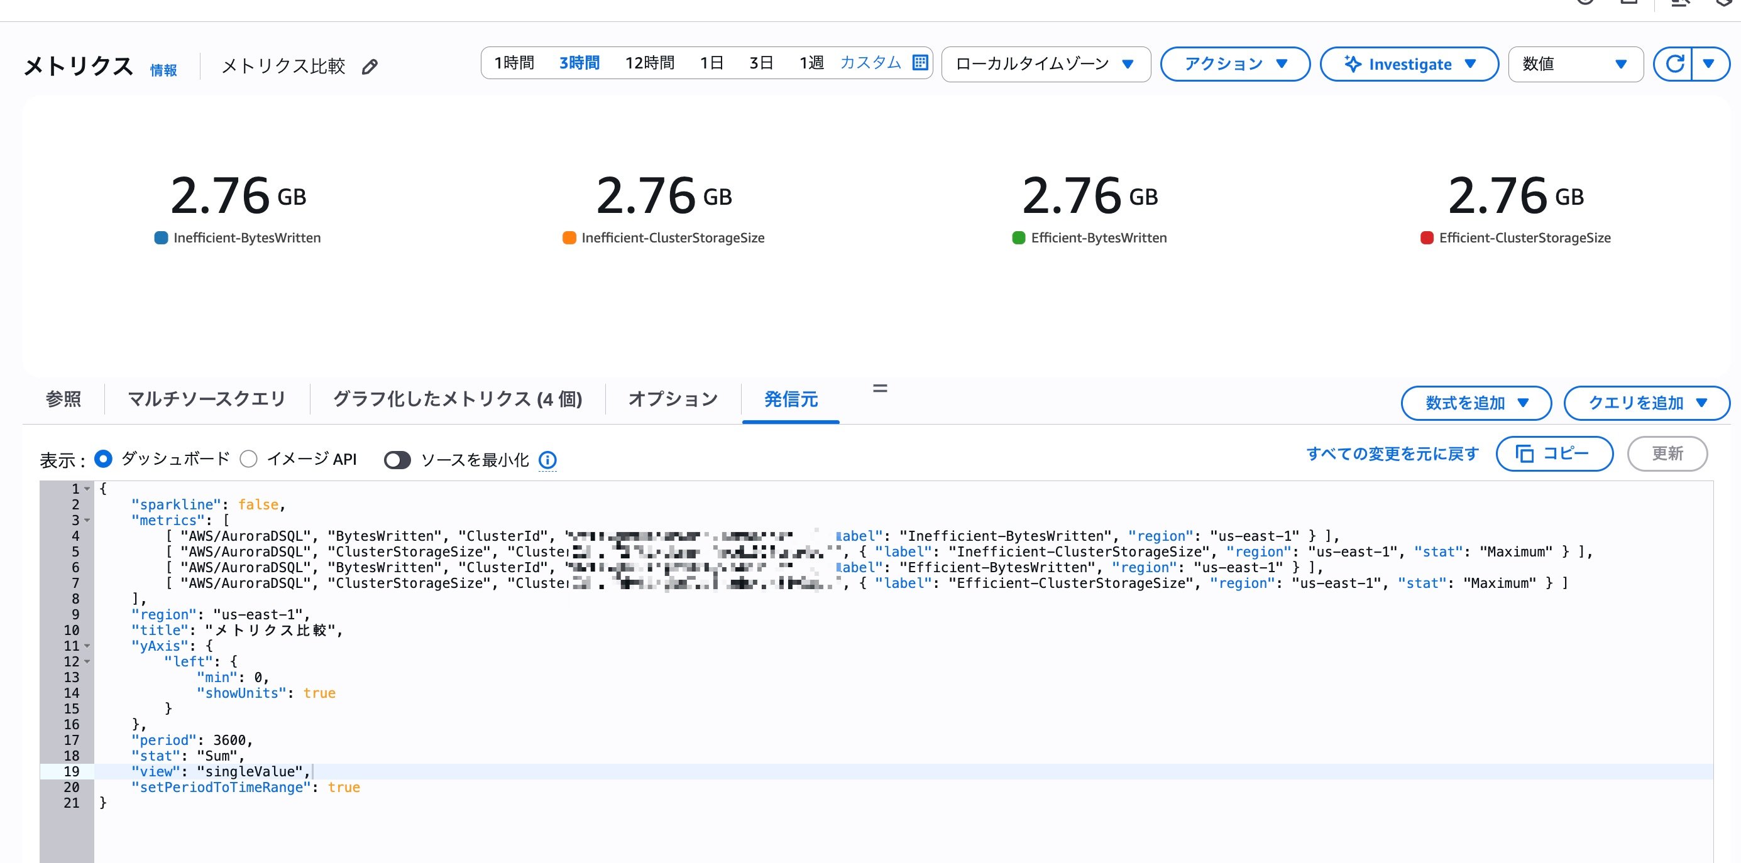Open the マルチソースクエリ tab
Screen dimensions: 1741x863
[206, 399]
